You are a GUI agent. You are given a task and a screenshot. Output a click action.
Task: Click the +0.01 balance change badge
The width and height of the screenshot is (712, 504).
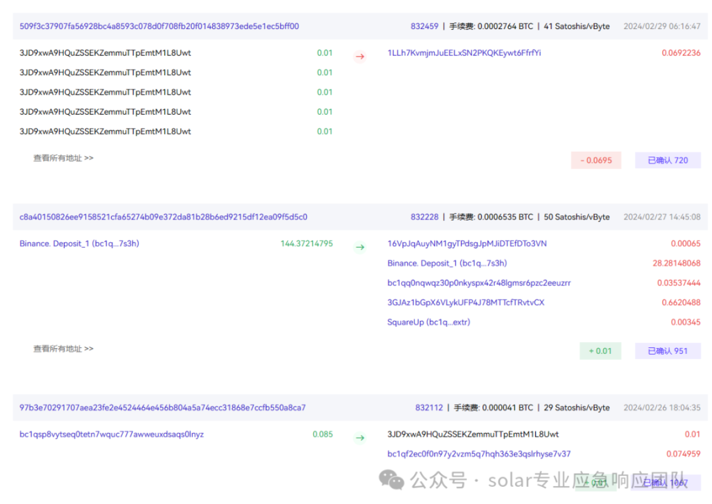[x=600, y=351]
